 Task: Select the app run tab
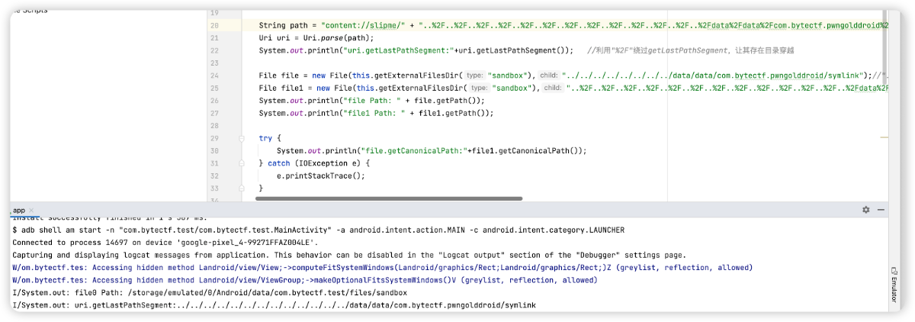pyautogui.click(x=19, y=210)
